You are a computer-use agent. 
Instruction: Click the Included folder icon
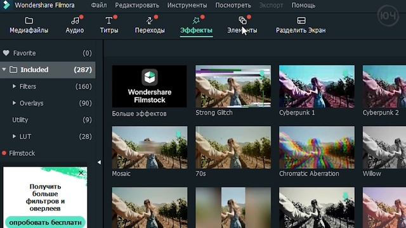tap(13, 70)
